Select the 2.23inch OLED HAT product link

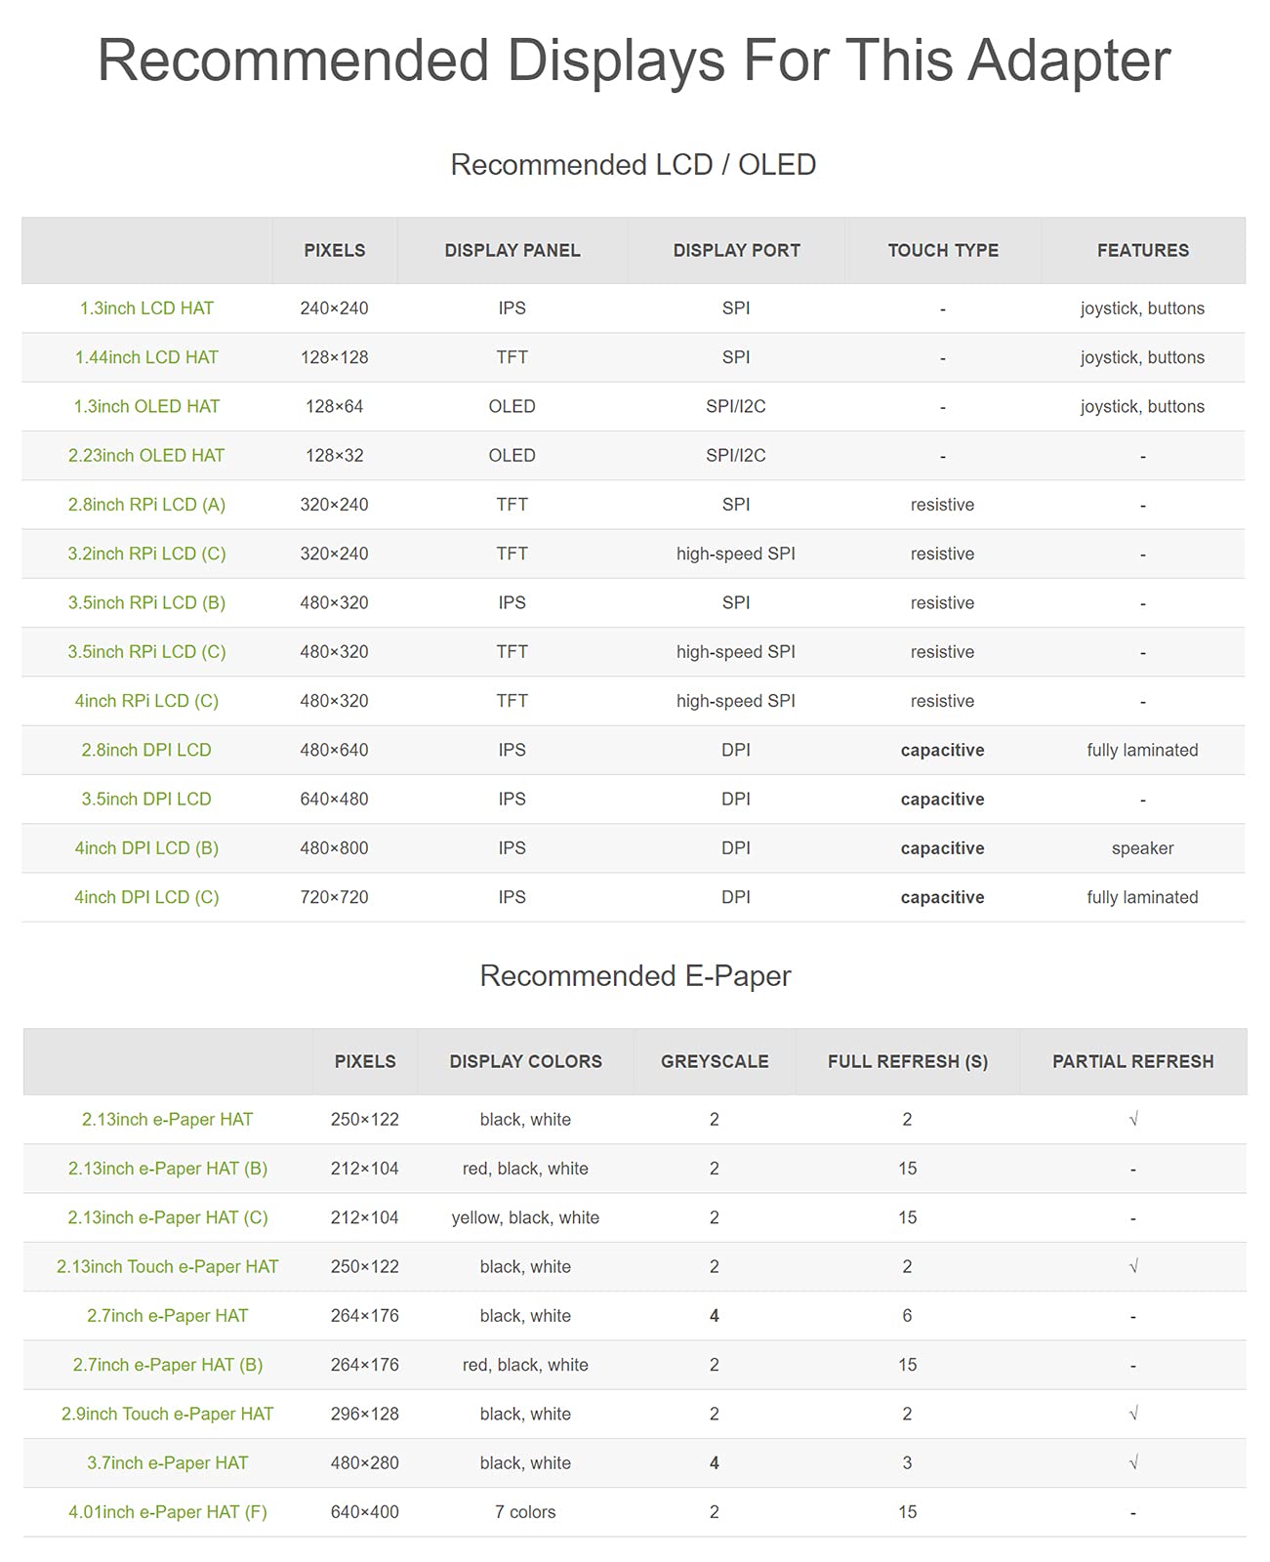146,456
